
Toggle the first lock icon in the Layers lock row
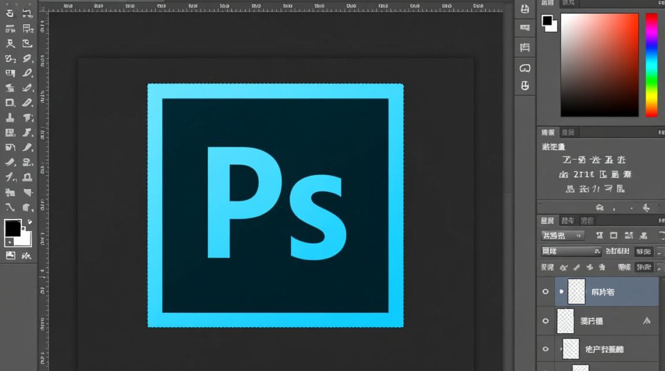coord(563,267)
